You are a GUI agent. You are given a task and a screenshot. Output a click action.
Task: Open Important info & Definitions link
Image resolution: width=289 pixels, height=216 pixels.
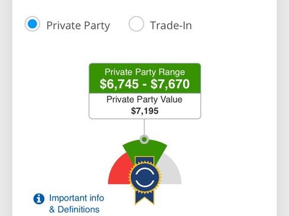coord(76,204)
